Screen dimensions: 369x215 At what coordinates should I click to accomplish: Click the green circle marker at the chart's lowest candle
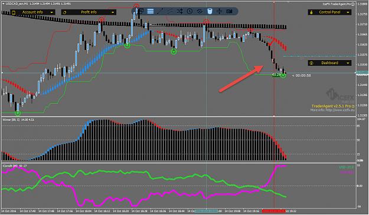tap(18, 113)
